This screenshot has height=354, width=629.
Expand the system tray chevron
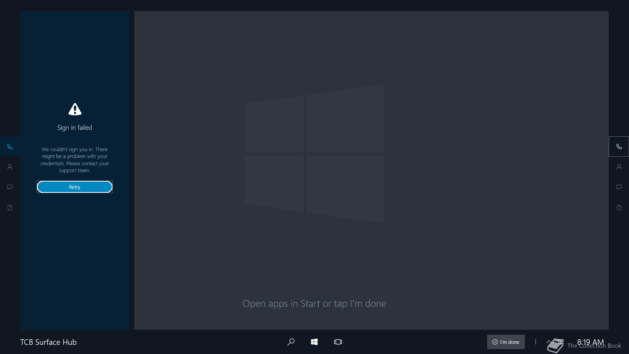[549, 342]
